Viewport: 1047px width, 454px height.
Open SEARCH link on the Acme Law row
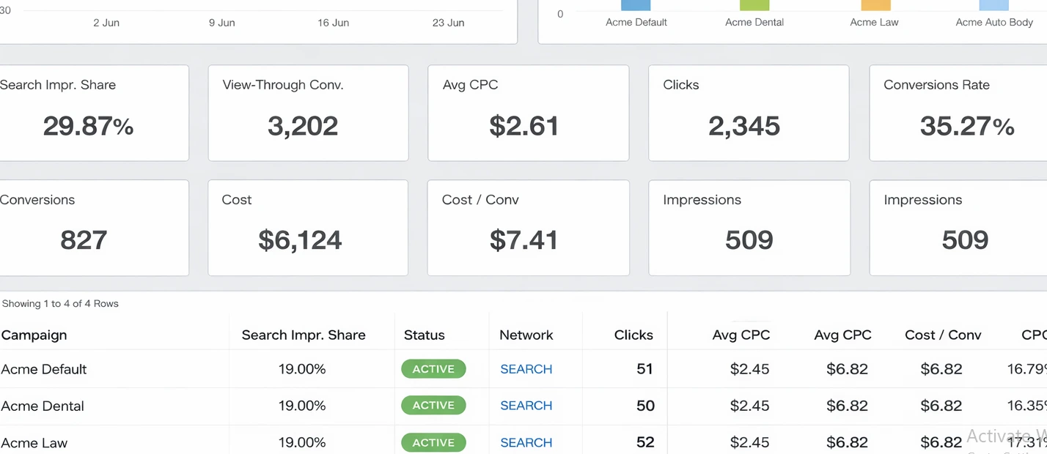tap(526, 442)
